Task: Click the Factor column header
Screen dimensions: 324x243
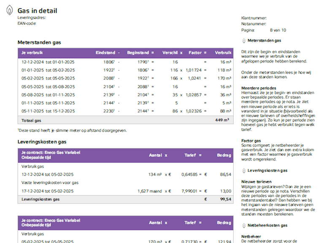Action: [x=195, y=53]
